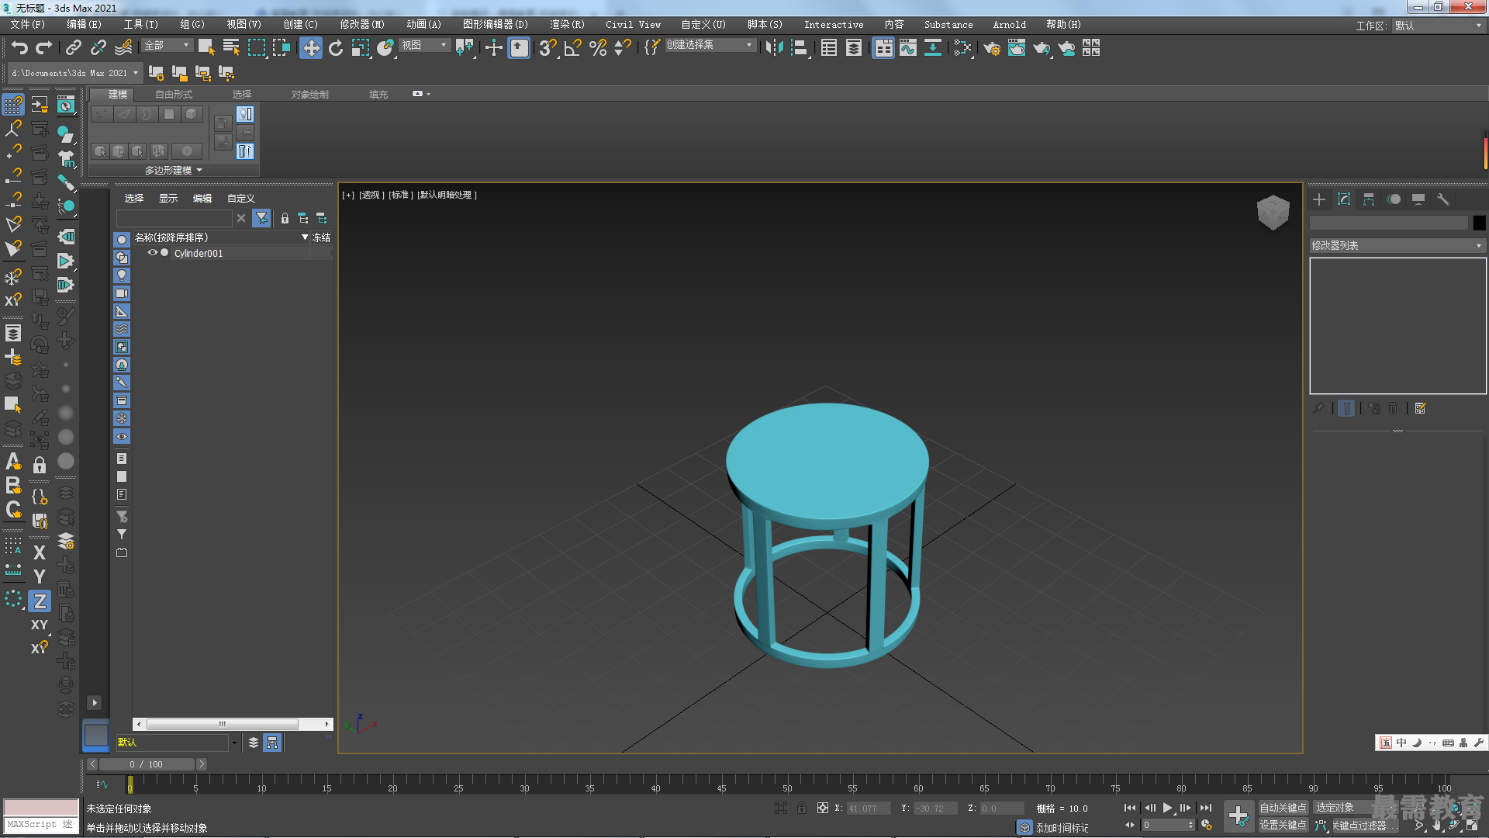Click the Align tool icon

point(800,48)
